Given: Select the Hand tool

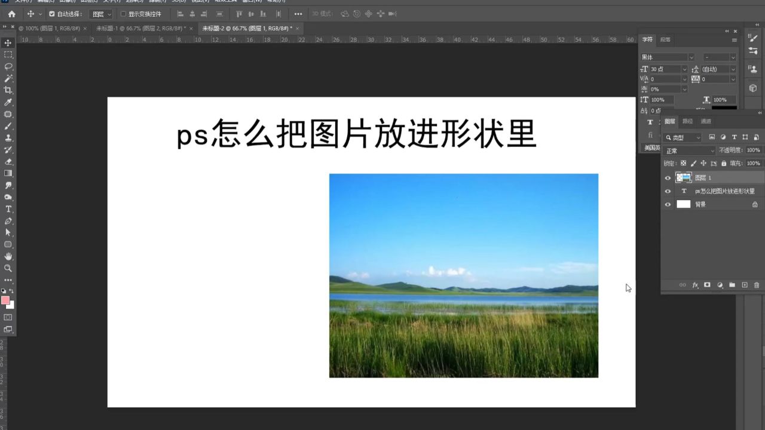Looking at the screenshot, I should pyautogui.click(x=7, y=256).
